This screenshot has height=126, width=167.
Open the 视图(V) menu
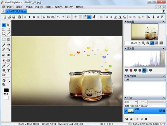point(59,7)
